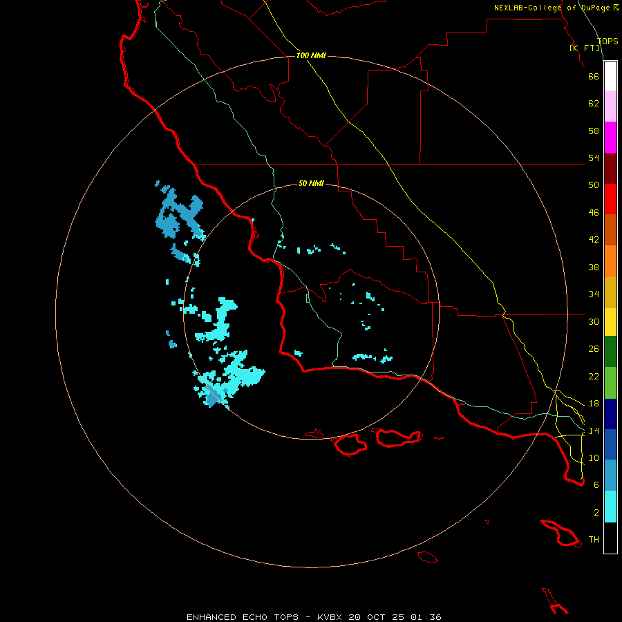Select the medium blue legend swatch
The width and height of the screenshot is (622, 622).
coord(610,444)
